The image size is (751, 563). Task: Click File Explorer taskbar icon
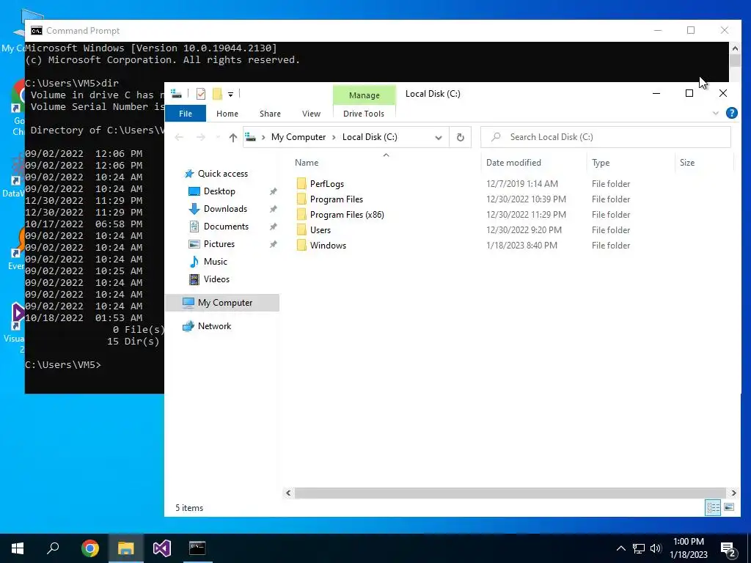[125, 548]
